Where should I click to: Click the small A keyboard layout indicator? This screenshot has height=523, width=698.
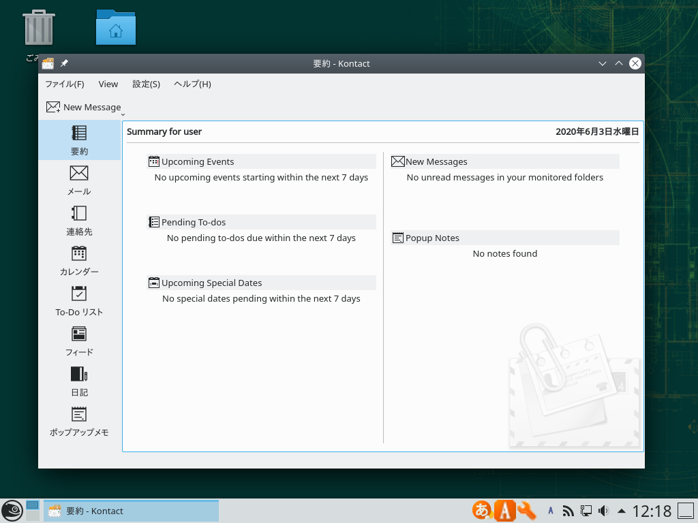point(551,511)
